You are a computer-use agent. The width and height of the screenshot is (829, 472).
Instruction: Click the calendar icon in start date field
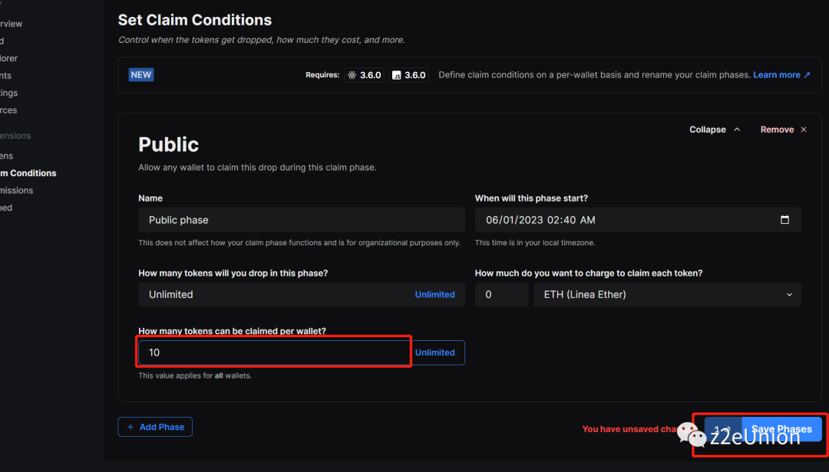784,220
